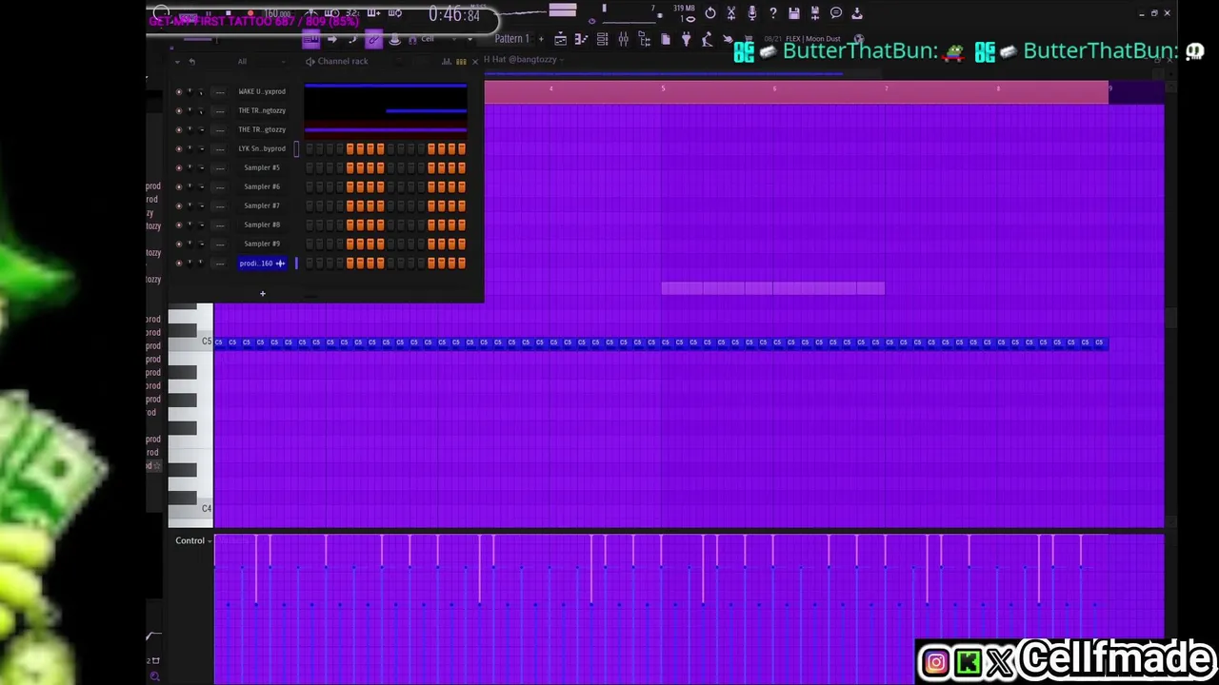Open the project files page icon in toolbar
Image resolution: width=1219 pixels, height=685 pixels.
pos(666,39)
